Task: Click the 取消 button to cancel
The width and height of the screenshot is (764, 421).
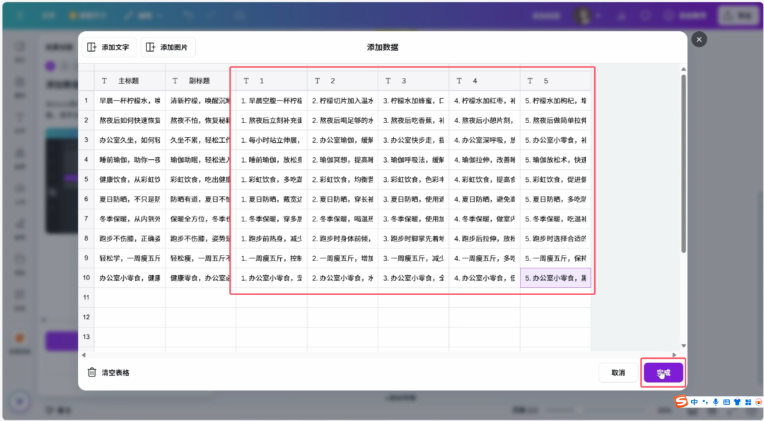Action: (x=618, y=372)
